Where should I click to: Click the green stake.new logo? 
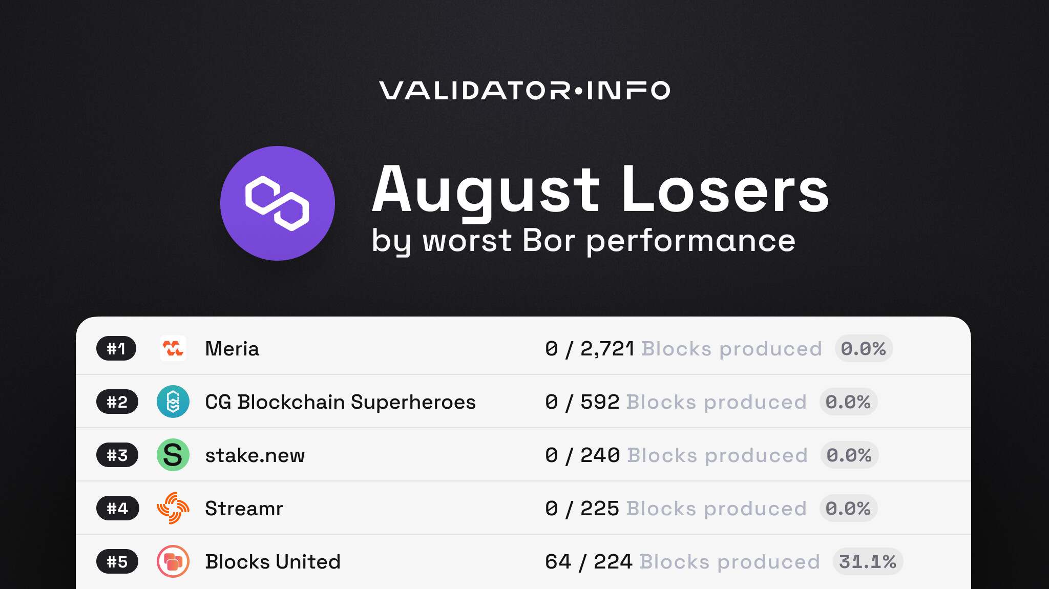tap(173, 455)
